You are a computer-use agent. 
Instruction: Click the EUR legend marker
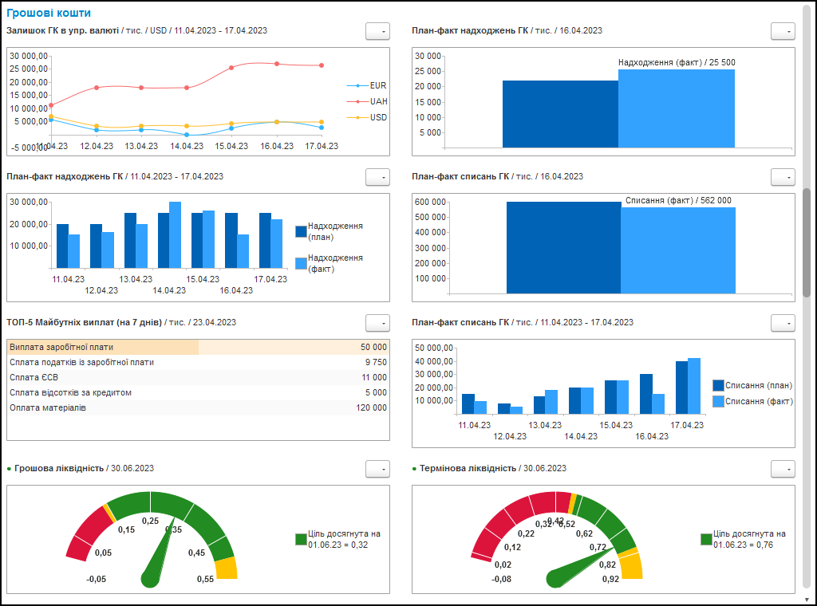357,85
